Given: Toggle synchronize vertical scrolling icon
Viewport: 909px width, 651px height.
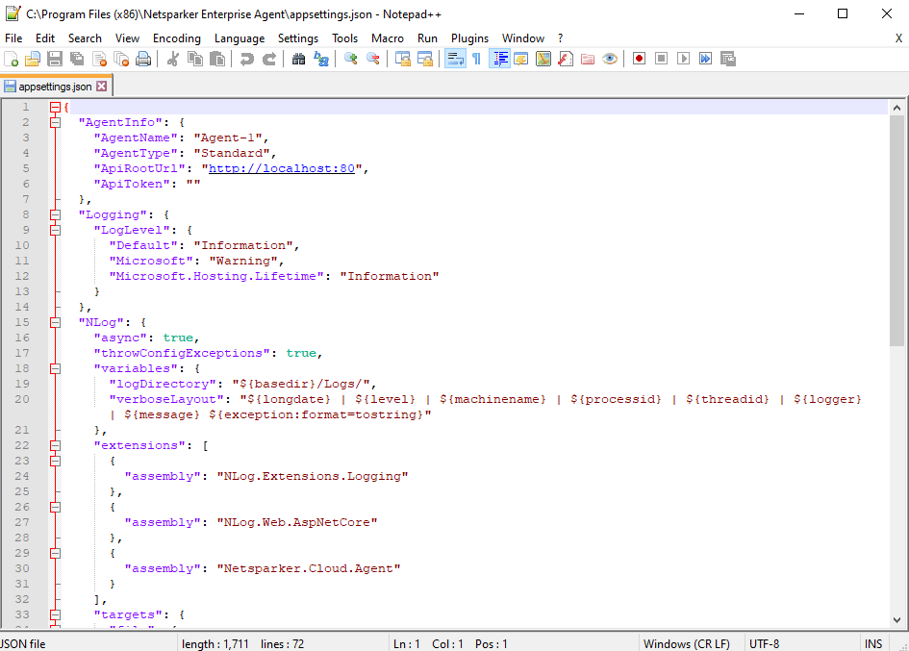Looking at the screenshot, I should 402,59.
